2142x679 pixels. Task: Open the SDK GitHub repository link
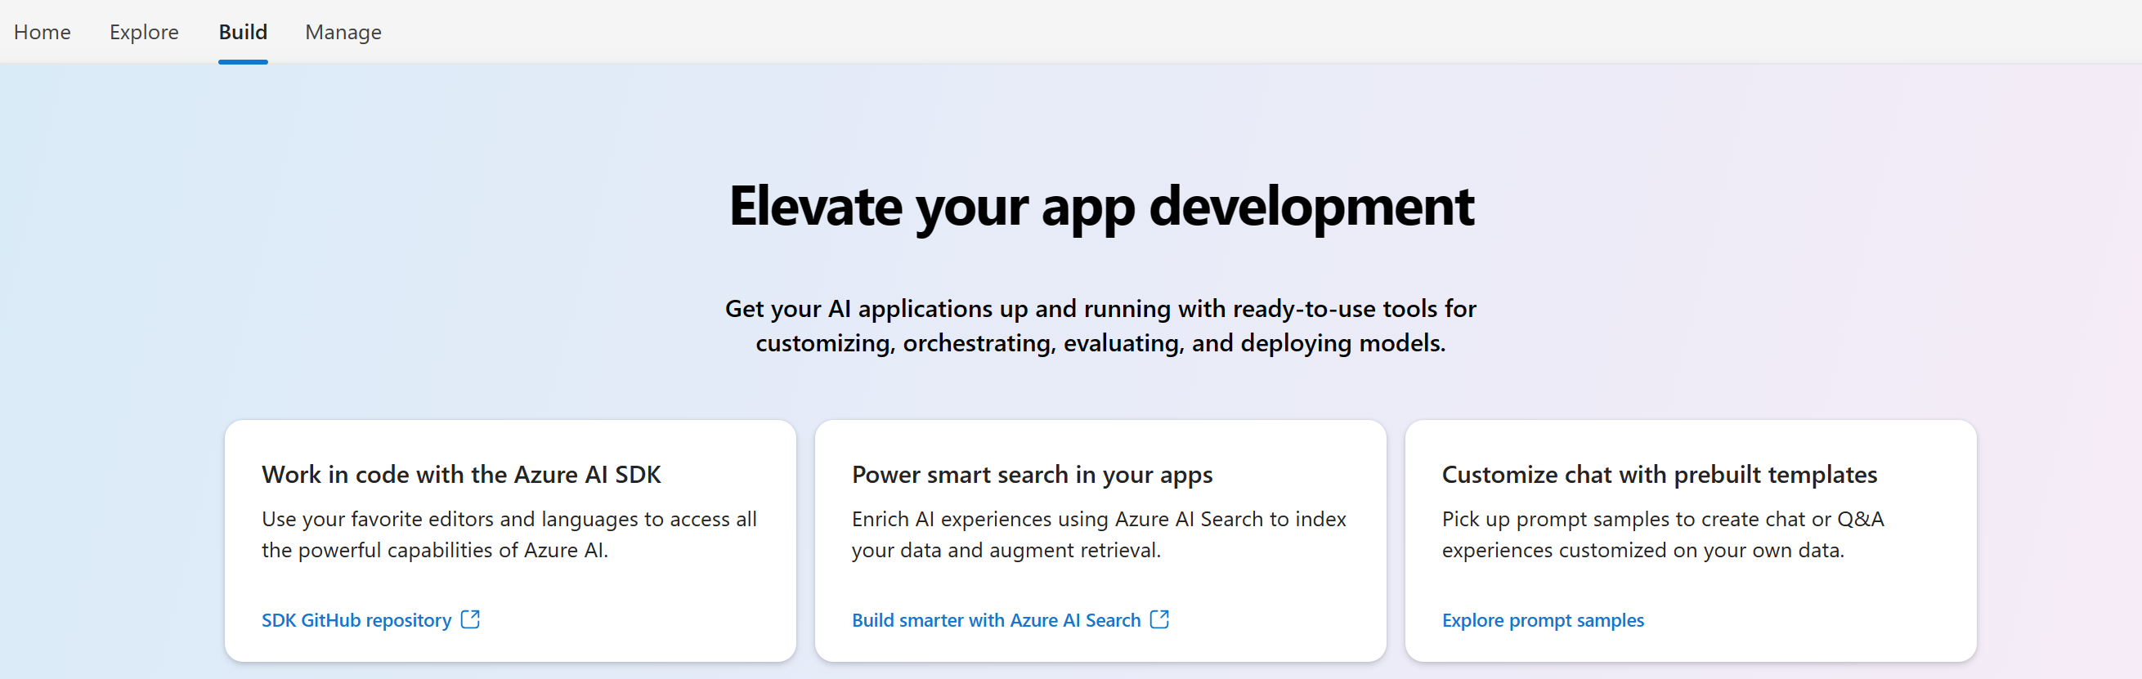coord(356,620)
